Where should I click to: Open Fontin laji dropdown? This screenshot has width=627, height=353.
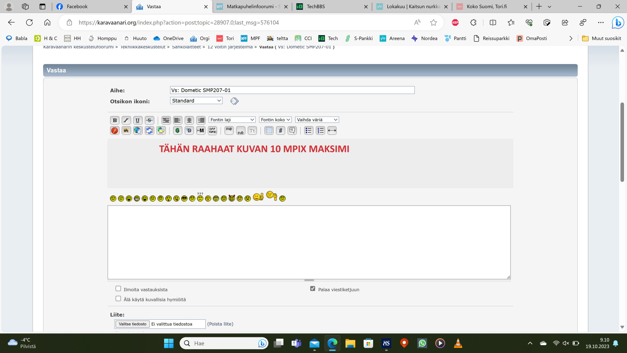[232, 120]
